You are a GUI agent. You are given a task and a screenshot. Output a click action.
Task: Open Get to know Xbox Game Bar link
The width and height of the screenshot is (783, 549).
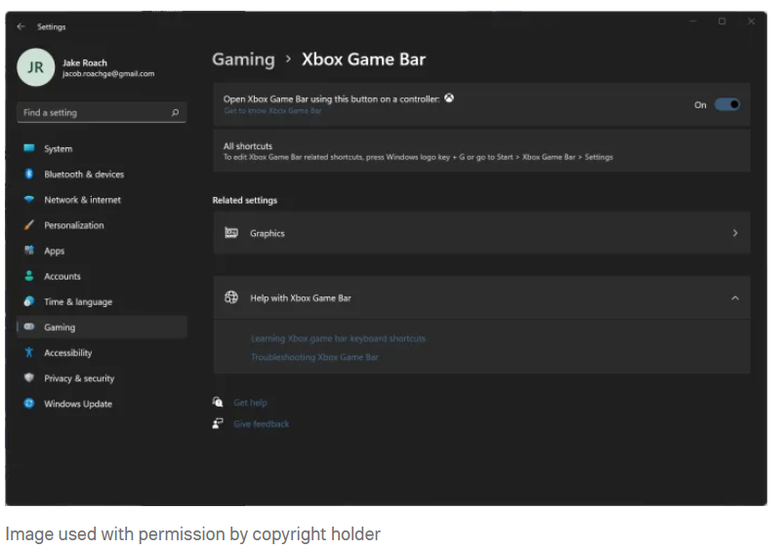[x=272, y=111]
